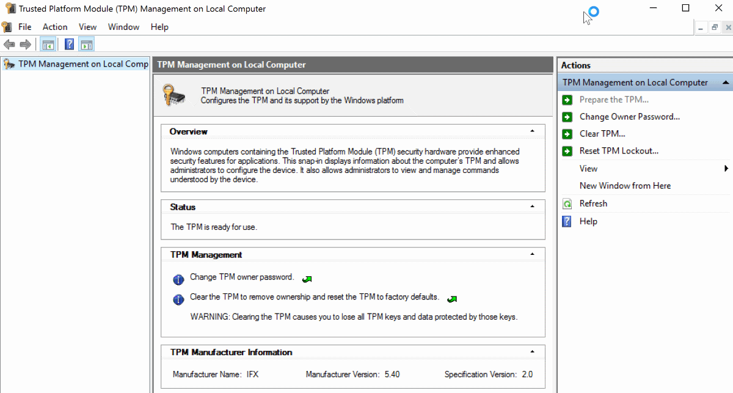This screenshot has width=733, height=393.
Task: Open the Action menu
Action: tap(55, 27)
